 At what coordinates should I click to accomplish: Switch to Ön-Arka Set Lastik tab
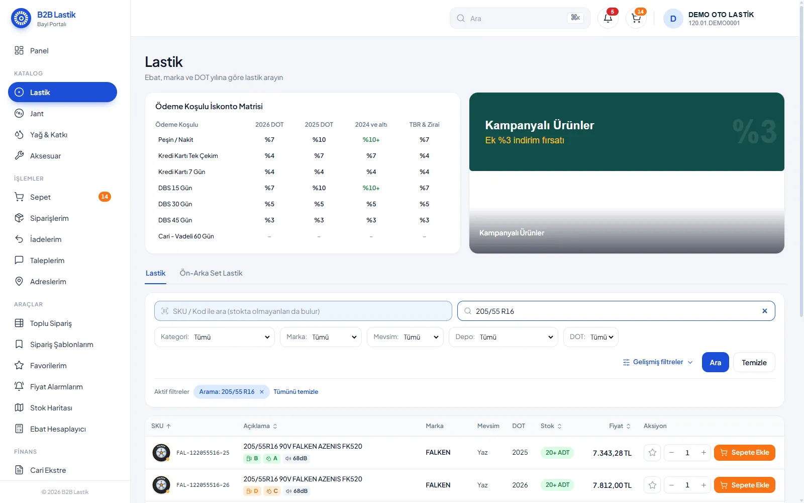pos(211,273)
